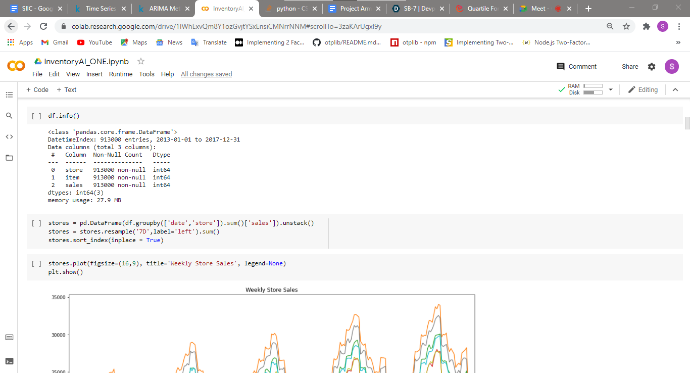The image size is (690, 373).
Task: Click the RAM usage bar
Action: [x=593, y=86]
